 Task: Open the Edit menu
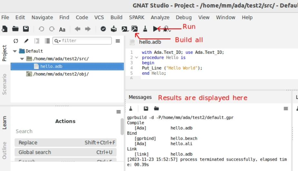[x=20, y=17]
